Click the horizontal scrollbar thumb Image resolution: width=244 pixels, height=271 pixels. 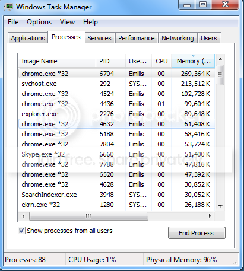[88, 216]
